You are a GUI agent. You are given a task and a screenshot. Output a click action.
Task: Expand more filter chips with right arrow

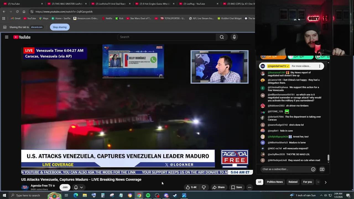coord(326,182)
